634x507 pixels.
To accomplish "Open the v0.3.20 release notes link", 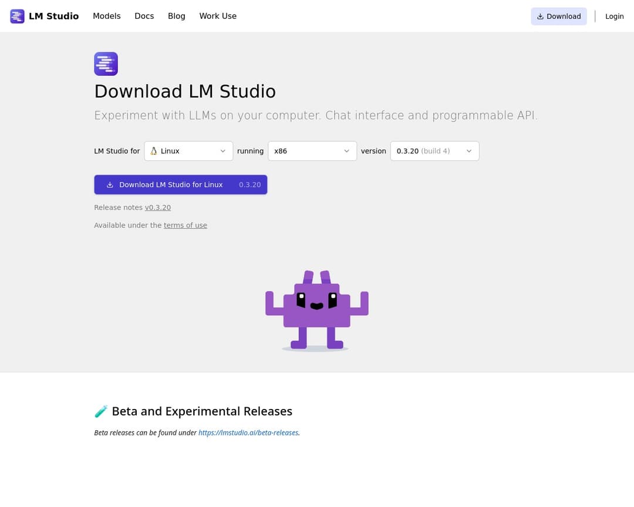I will [157, 207].
